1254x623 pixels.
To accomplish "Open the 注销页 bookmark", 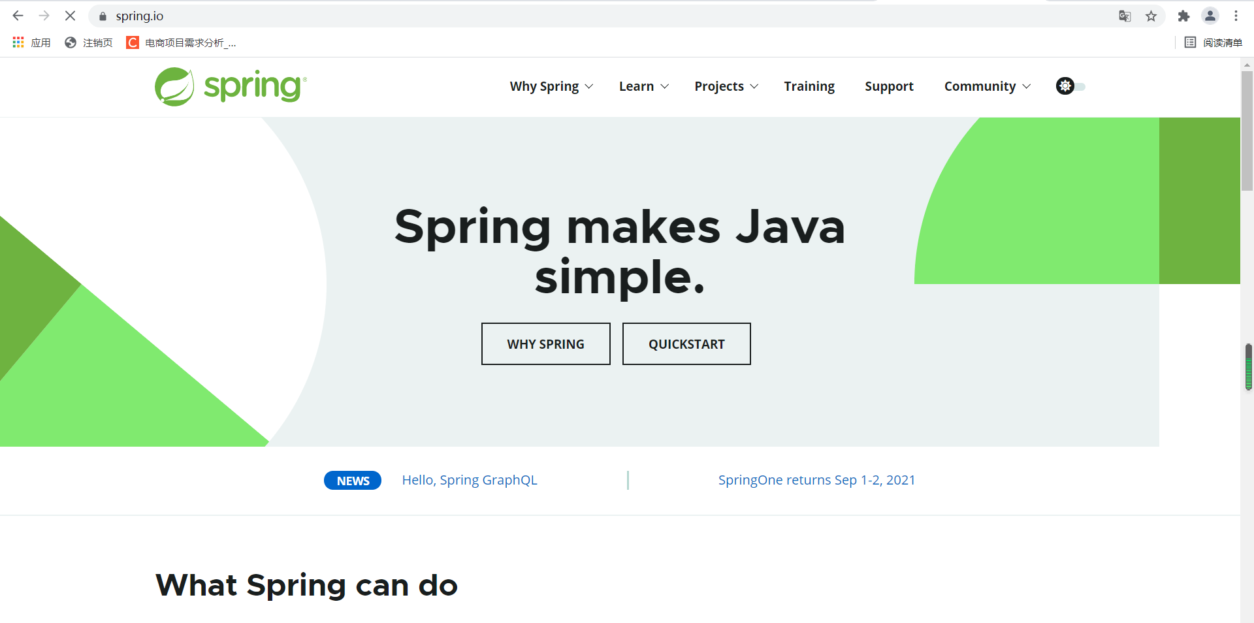I will 89,42.
